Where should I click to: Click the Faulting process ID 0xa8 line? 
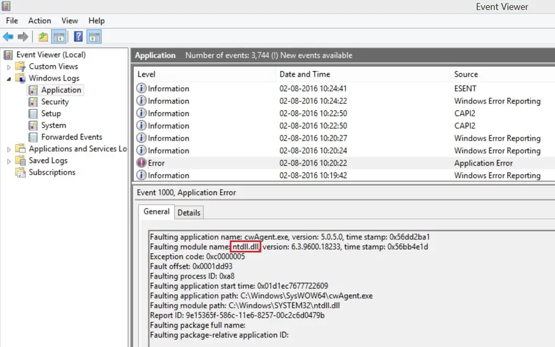[x=192, y=276]
